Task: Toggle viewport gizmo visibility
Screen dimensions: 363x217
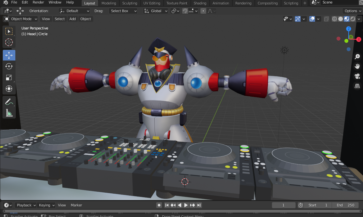Action: point(298,19)
